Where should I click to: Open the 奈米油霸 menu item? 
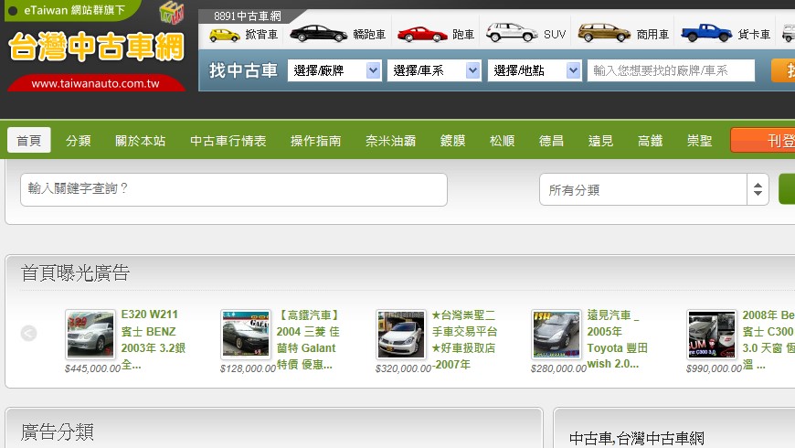pos(390,141)
